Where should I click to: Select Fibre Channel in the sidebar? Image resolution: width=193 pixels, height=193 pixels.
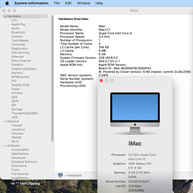pyautogui.click(x=21, y=61)
